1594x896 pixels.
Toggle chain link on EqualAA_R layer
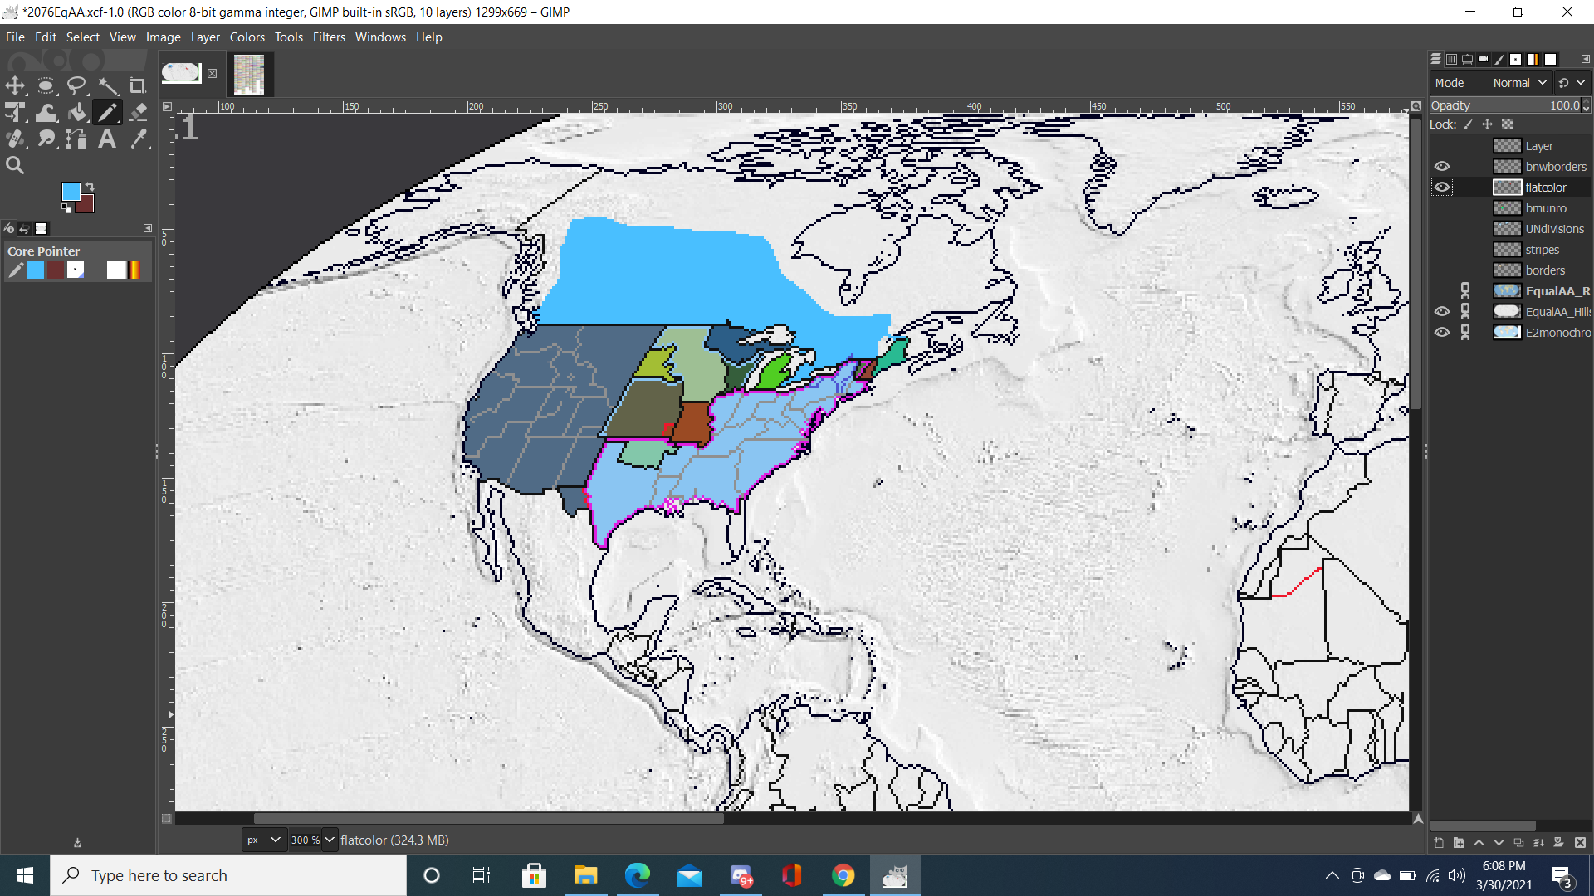click(1465, 291)
